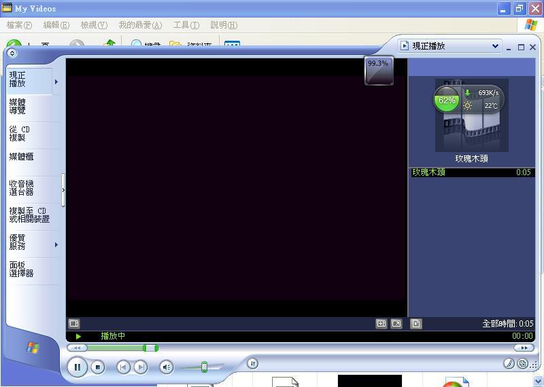
Task: Skip to the previous track
Action: click(123, 367)
